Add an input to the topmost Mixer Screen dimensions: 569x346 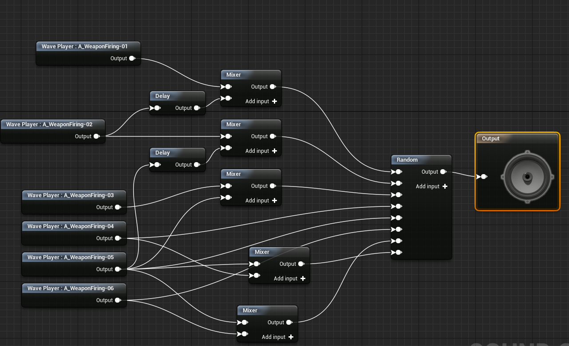coord(261,101)
